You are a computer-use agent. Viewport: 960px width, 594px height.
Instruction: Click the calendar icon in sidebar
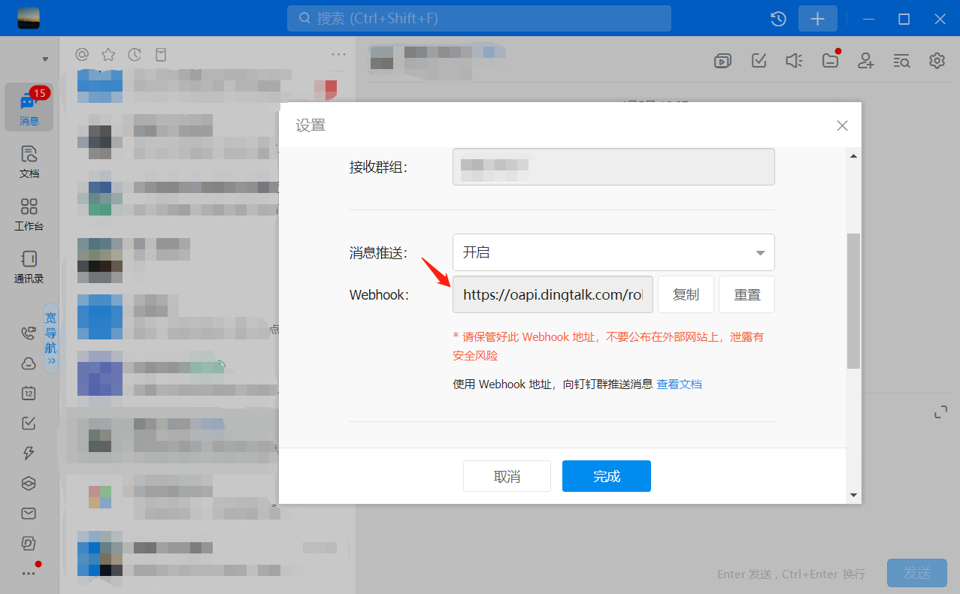point(29,393)
